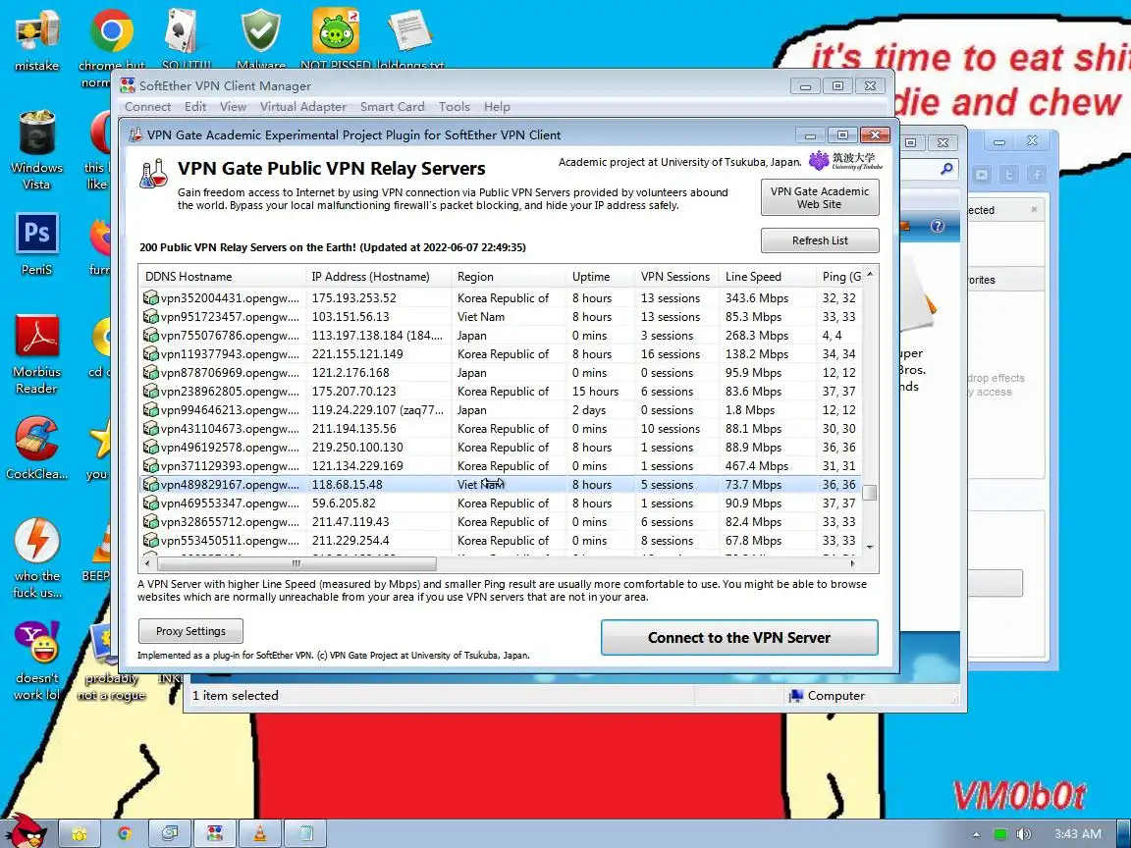Select server vpn328655712.opengw
Viewport: 1131px width, 848px height.
pyautogui.click(x=500, y=522)
